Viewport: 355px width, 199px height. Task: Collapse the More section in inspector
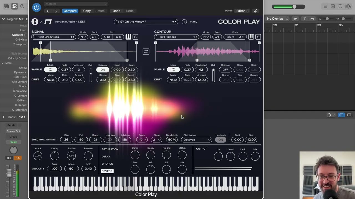(x=3, y=63)
